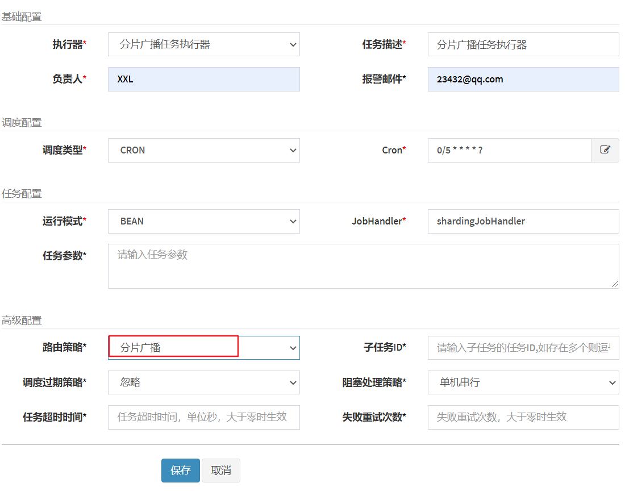Click inside the 任务参数 textarea

(x=363, y=266)
